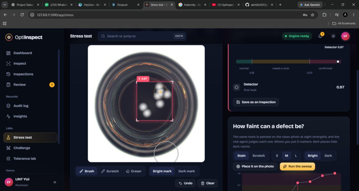Image resolution: width=359 pixels, height=191 pixels.
Task: Select Bright in sweep panel
Action: tap(313, 155)
